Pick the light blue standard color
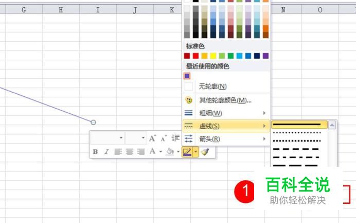 pyautogui.click(x=239, y=56)
